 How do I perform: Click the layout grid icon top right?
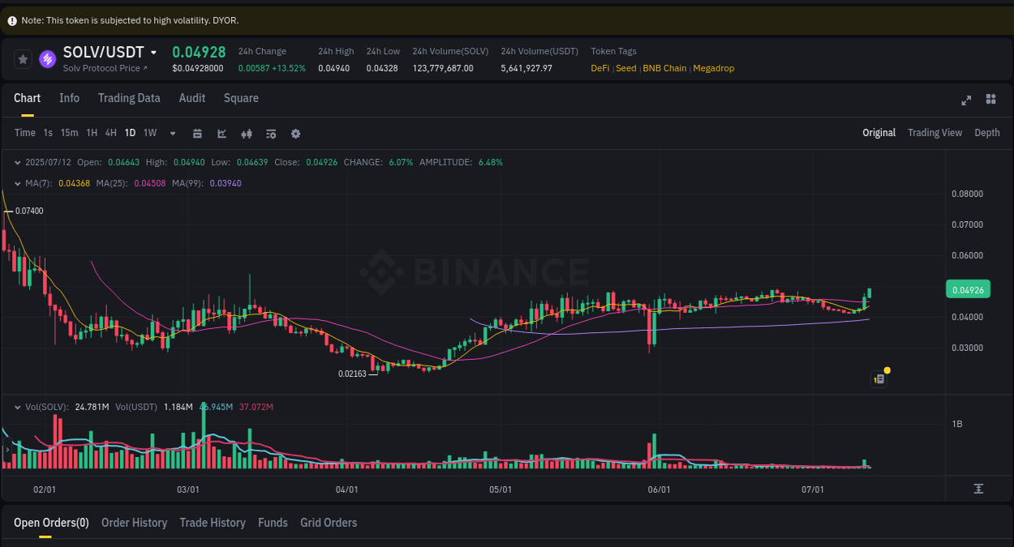pyautogui.click(x=990, y=99)
